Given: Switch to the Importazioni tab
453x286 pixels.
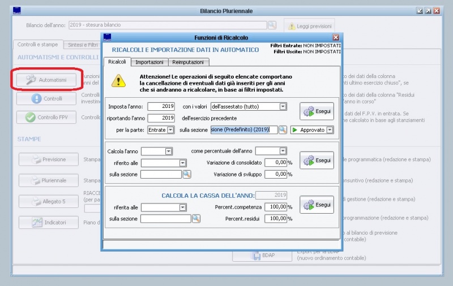Looking at the screenshot, I should coord(149,62).
